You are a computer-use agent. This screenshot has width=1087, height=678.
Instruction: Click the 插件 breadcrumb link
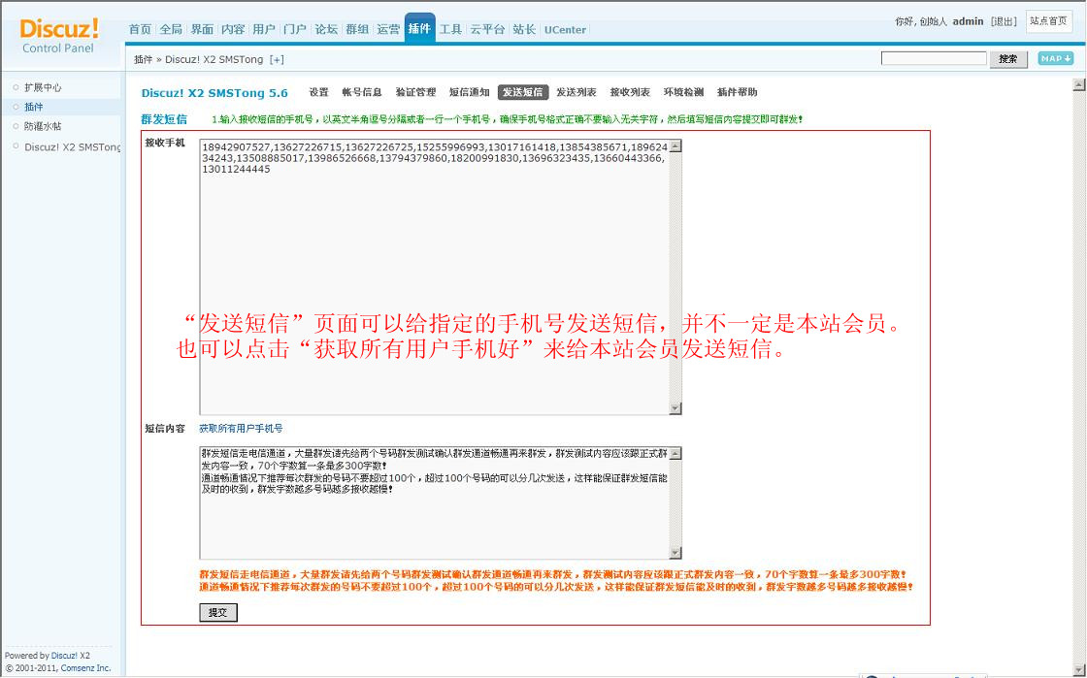point(143,59)
